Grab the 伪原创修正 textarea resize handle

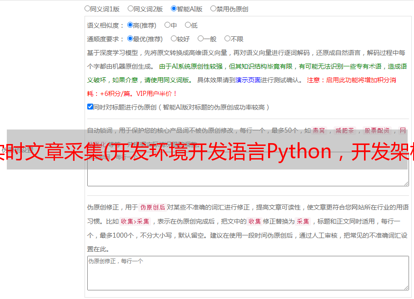pyautogui.click(x=406, y=287)
